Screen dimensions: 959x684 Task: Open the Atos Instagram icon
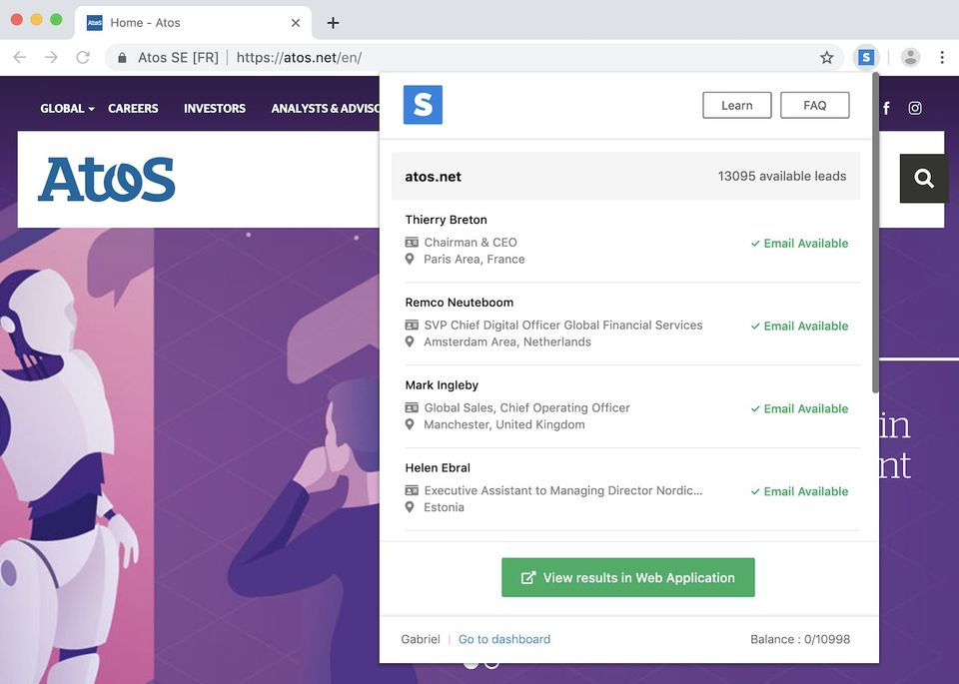point(915,108)
